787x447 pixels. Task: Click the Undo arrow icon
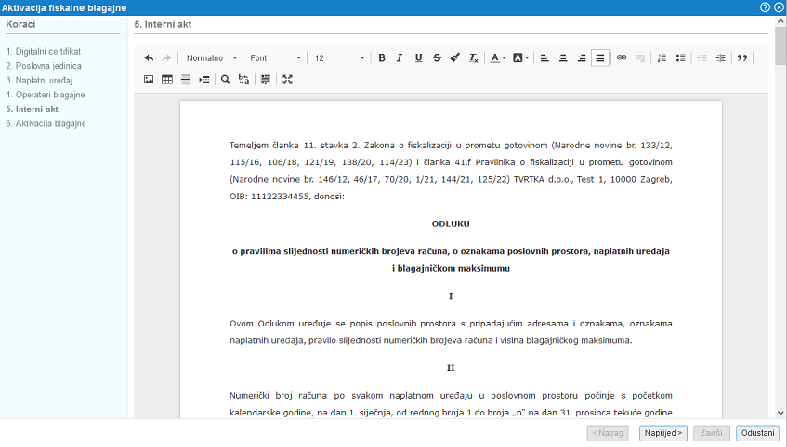(149, 58)
